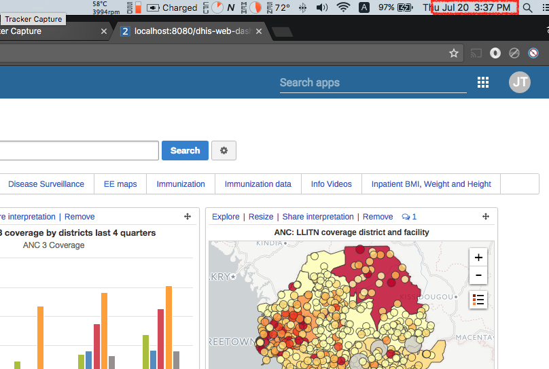Screen dimensions: 549x369
Task: Bookmark this page with the star icon
Action: click(454, 53)
